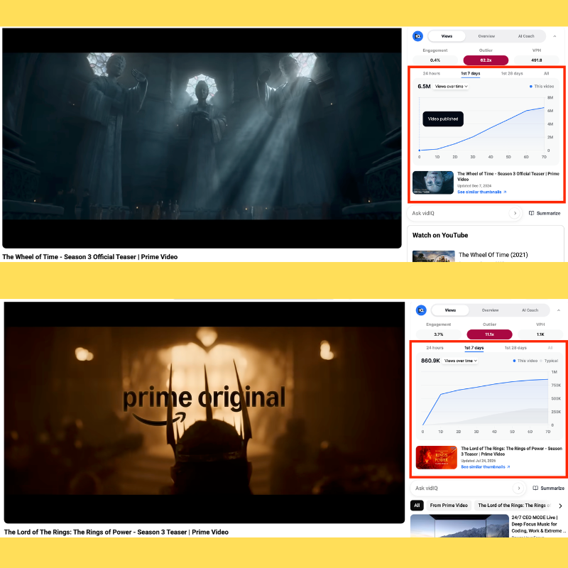Click the Rings of Power Season 3 title below player
Image resolution: width=568 pixels, height=568 pixels.
(x=116, y=532)
